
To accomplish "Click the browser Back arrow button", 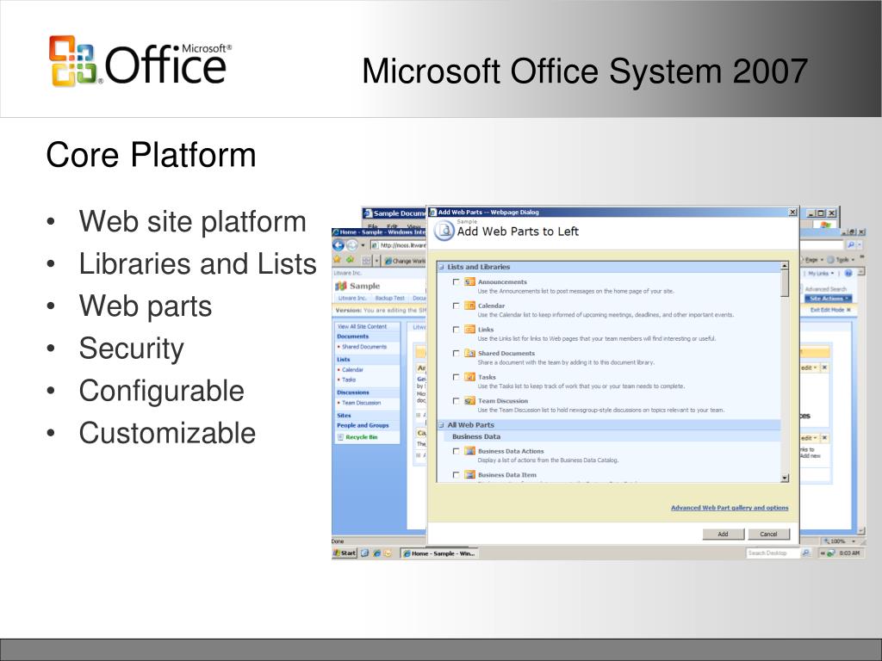I will tap(339, 245).
